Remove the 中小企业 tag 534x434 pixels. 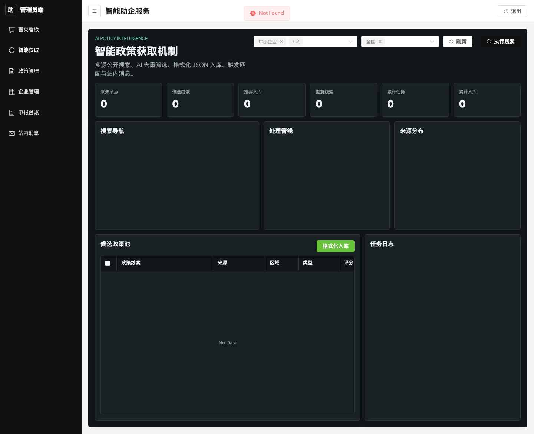(281, 42)
